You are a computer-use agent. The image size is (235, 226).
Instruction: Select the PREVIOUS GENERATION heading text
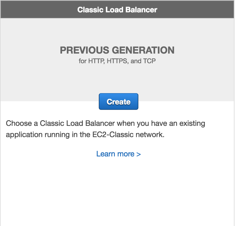[x=117, y=50]
